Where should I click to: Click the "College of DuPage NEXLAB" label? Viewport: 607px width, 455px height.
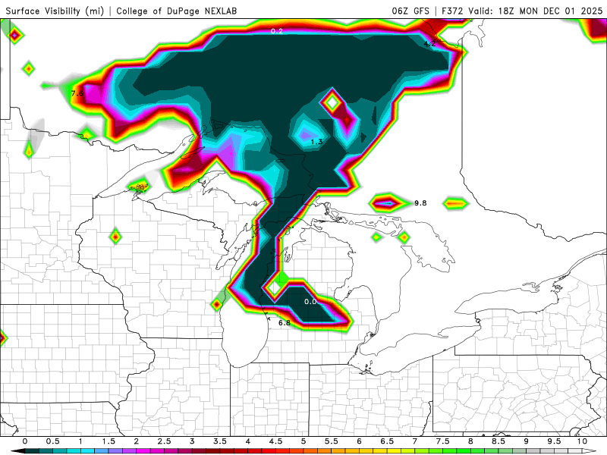[x=177, y=11]
